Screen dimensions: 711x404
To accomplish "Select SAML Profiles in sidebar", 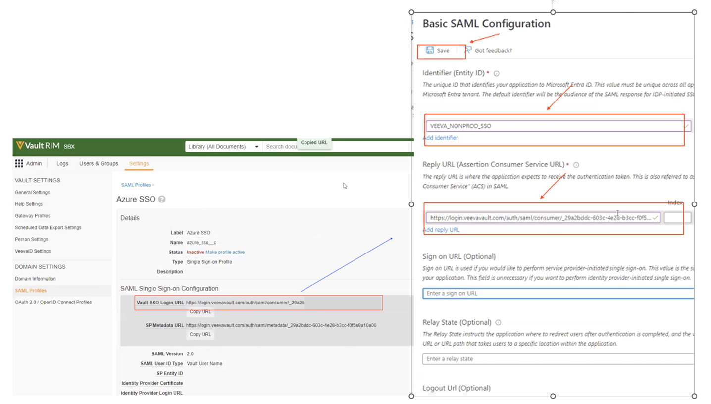I will [31, 291].
